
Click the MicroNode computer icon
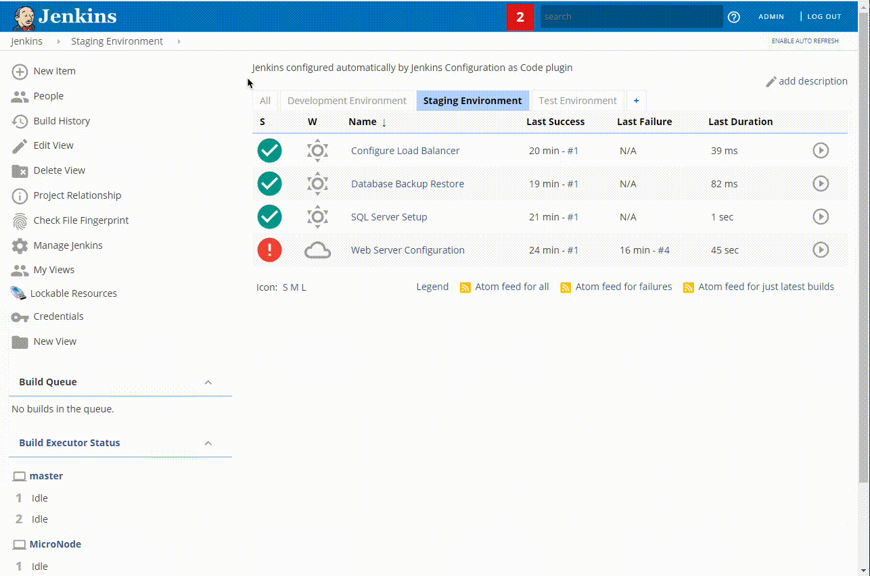tap(20, 545)
